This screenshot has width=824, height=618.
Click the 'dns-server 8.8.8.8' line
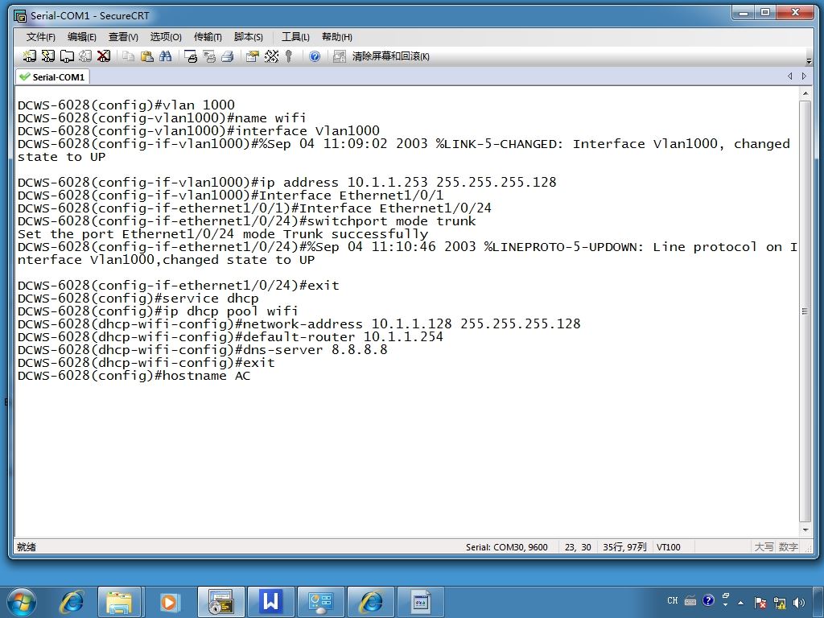202,350
